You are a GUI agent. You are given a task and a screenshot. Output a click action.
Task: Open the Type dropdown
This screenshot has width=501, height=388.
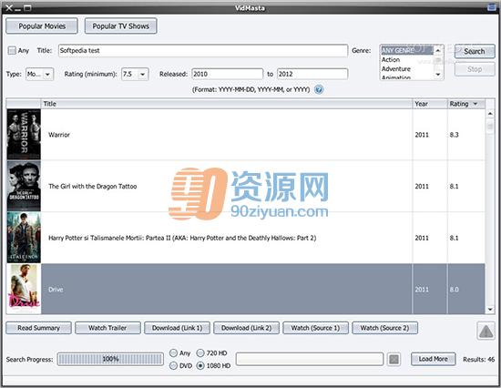pos(39,74)
